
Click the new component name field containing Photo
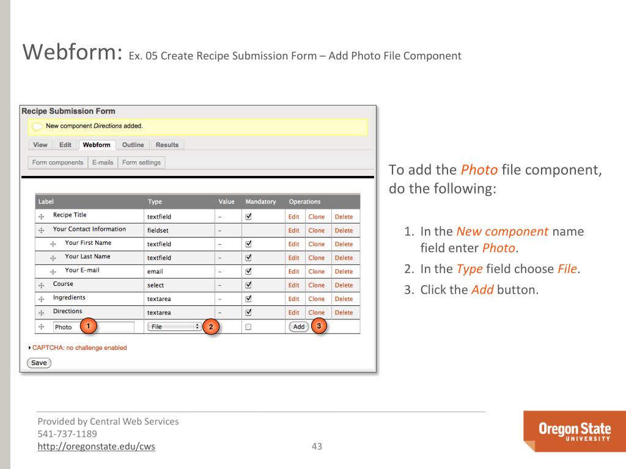pyautogui.click(x=94, y=327)
